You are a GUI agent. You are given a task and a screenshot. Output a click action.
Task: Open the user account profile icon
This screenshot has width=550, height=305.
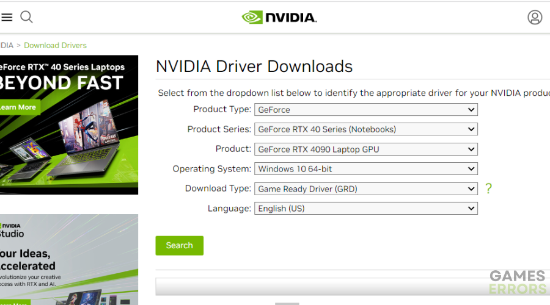click(x=535, y=17)
